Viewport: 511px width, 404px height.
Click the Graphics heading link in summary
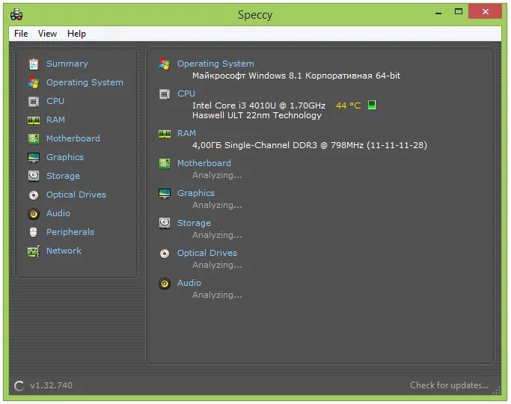[x=196, y=193]
